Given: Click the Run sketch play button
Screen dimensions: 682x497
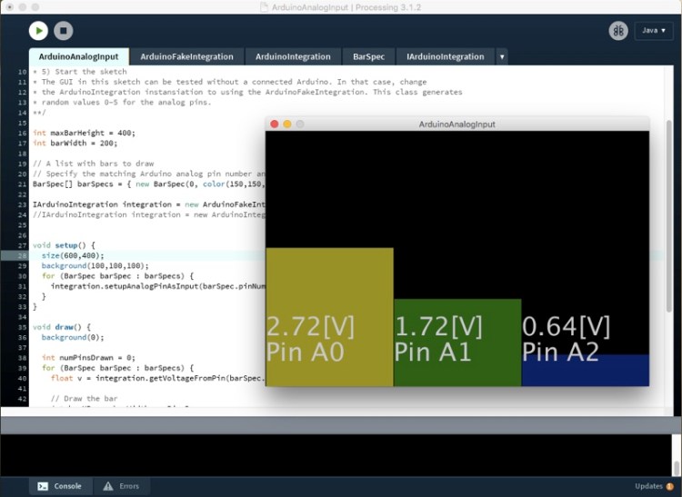Looking at the screenshot, I should pos(38,30).
